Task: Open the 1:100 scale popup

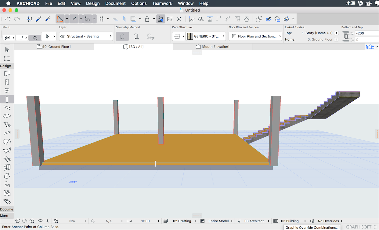Action: point(146,221)
